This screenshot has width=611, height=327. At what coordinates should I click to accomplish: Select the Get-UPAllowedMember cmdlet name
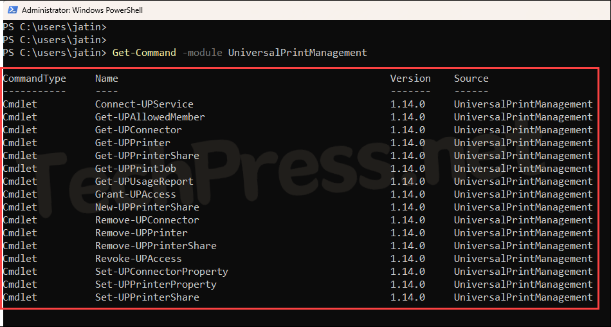tap(150, 117)
